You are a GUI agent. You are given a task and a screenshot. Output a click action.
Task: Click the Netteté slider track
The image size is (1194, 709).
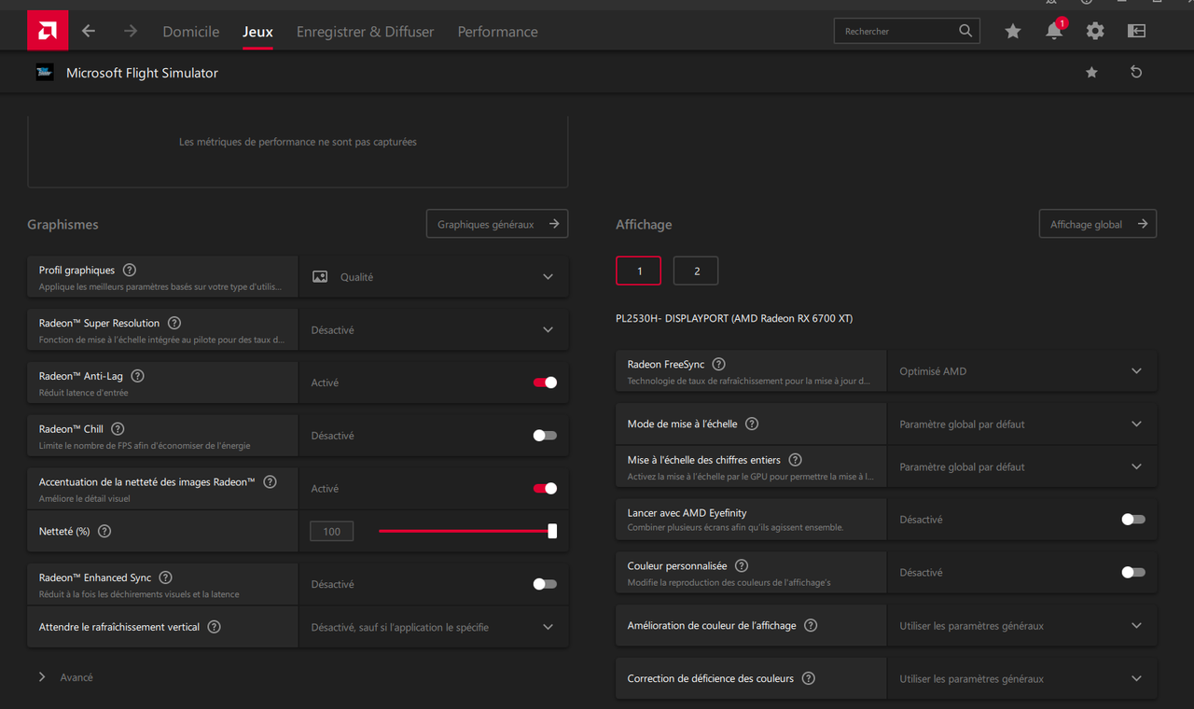pyautogui.click(x=466, y=531)
